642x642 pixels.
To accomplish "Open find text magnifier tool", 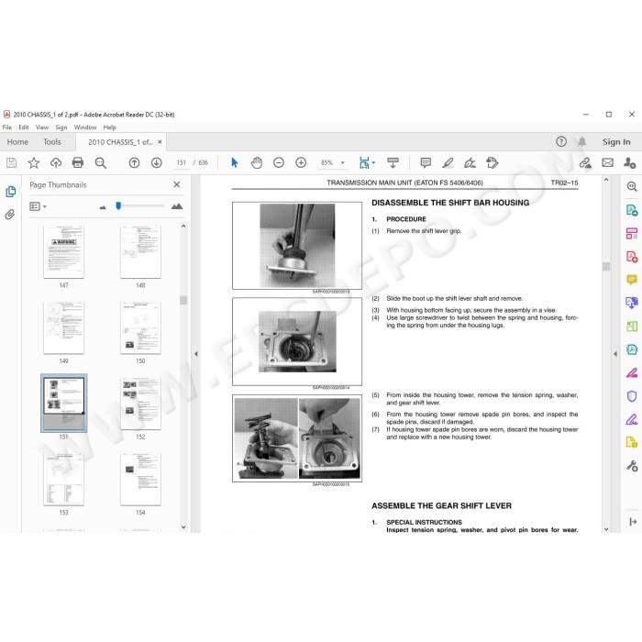I will (x=100, y=163).
